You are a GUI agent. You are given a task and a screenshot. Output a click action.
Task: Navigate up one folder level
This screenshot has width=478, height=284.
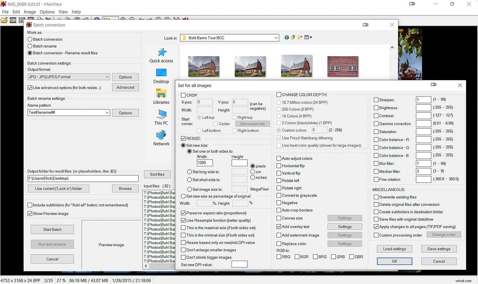[x=293, y=37]
